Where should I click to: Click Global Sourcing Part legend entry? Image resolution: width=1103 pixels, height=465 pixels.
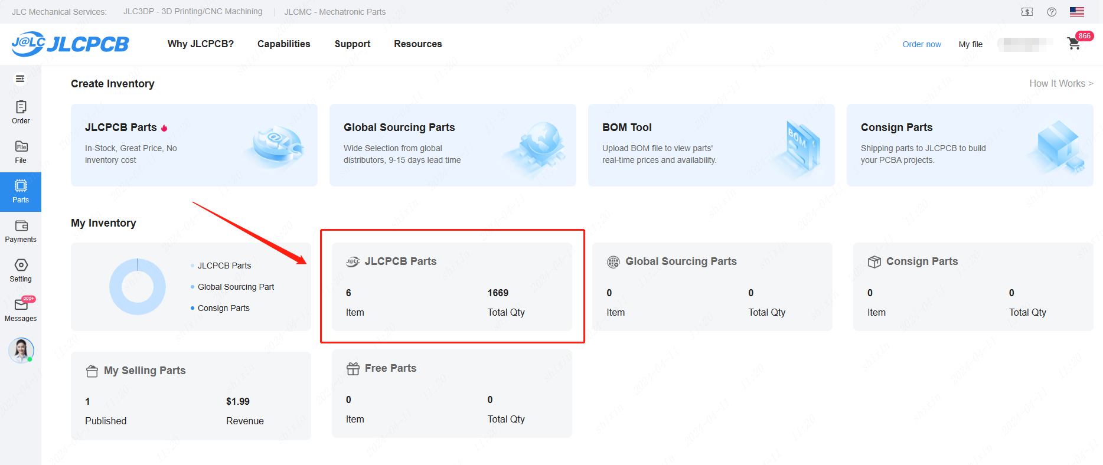pos(233,287)
